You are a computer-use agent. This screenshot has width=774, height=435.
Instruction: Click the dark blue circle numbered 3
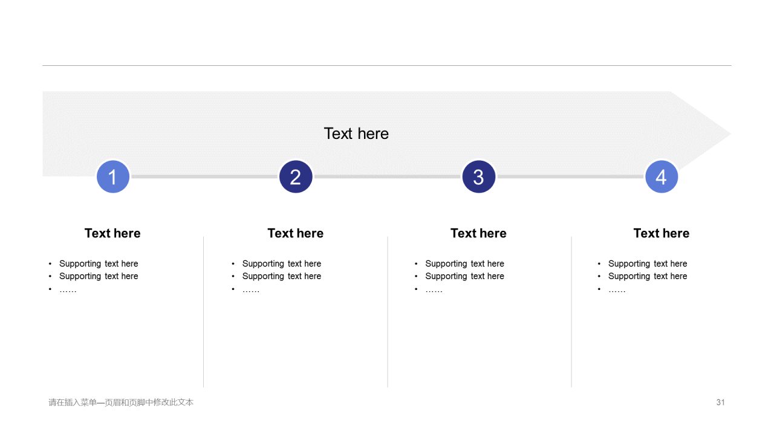tap(479, 177)
